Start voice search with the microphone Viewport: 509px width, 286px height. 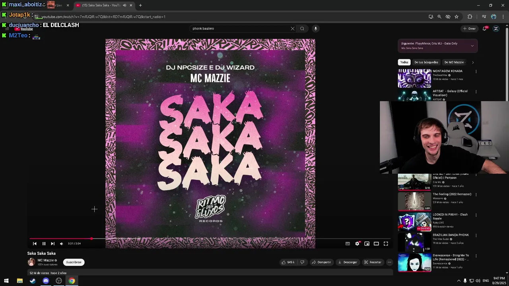point(316,29)
